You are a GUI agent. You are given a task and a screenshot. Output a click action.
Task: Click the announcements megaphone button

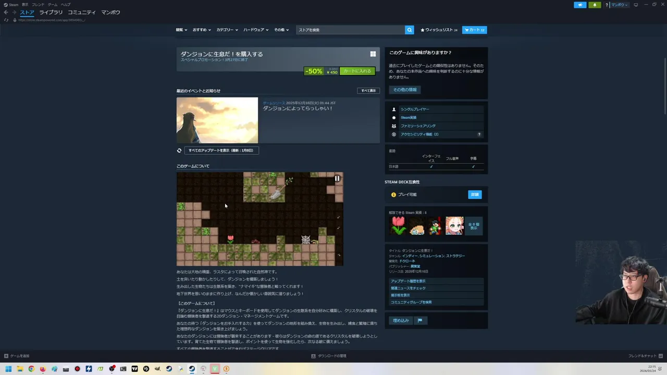pyautogui.click(x=580, y=5)
